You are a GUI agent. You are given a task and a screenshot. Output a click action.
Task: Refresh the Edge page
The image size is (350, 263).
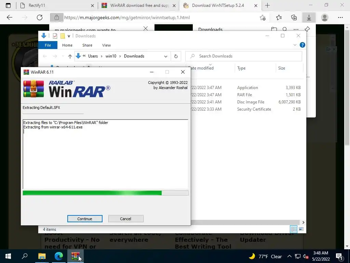(x=40, y=17)
